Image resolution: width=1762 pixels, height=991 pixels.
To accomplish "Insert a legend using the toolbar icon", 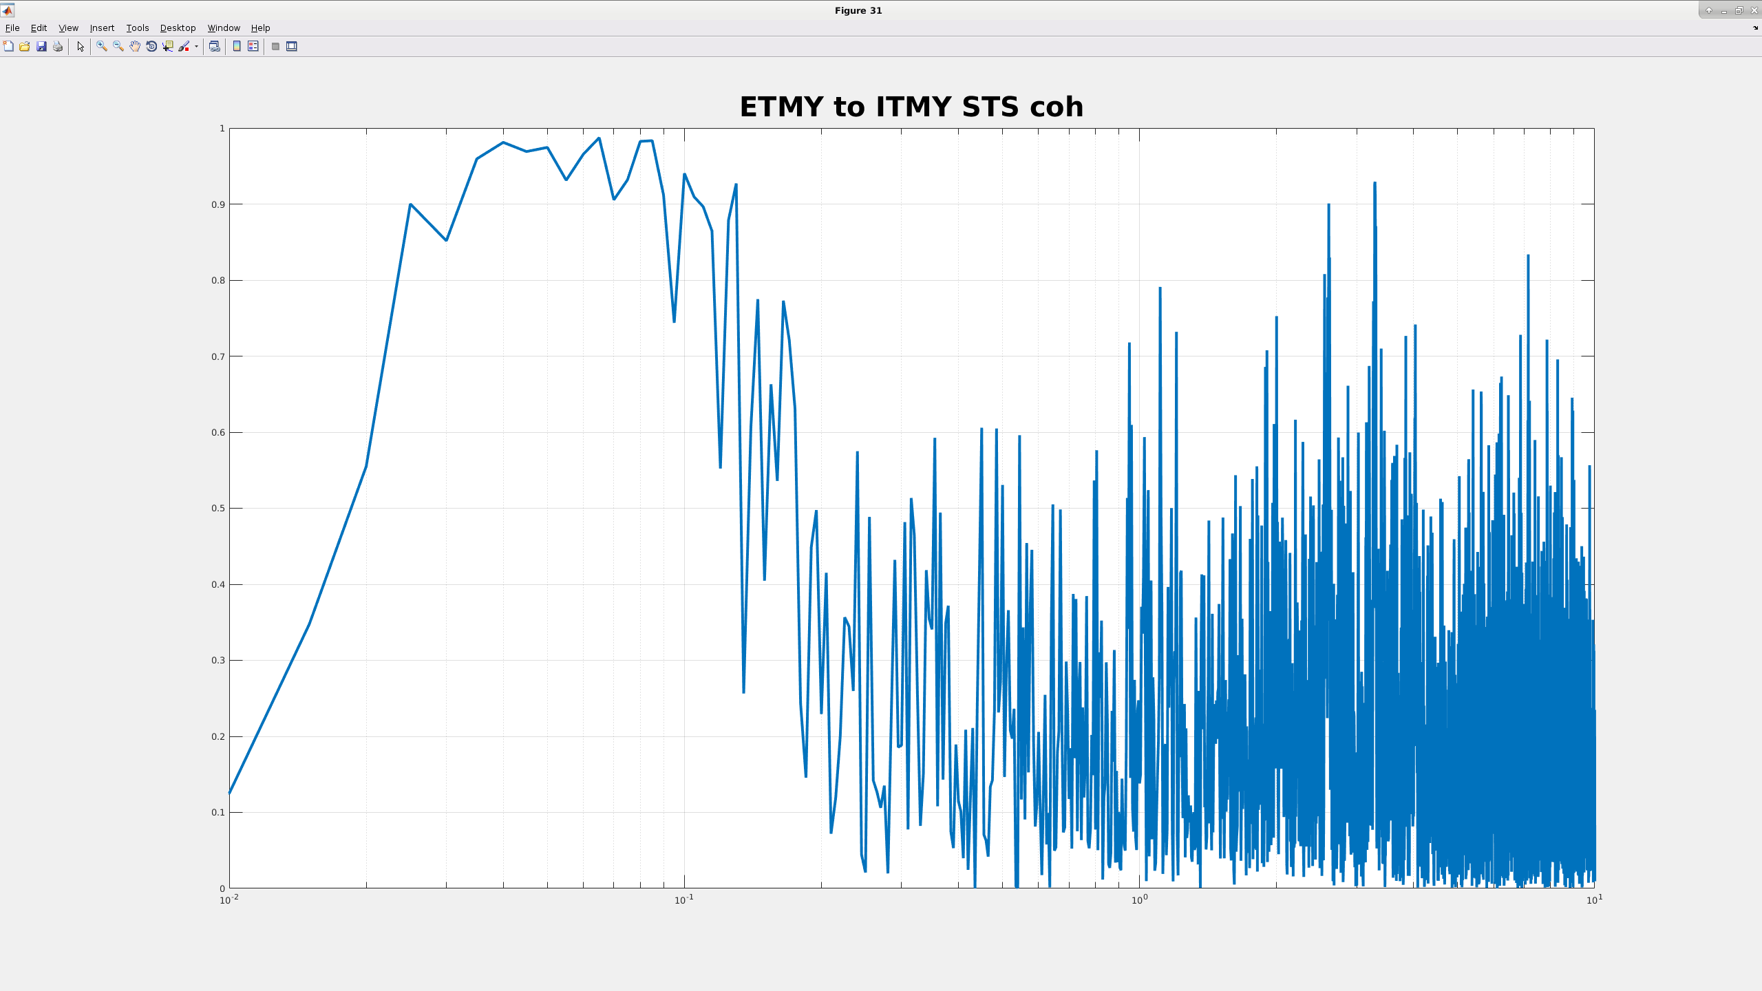I will pyautogui.click(x=253, y=46).
